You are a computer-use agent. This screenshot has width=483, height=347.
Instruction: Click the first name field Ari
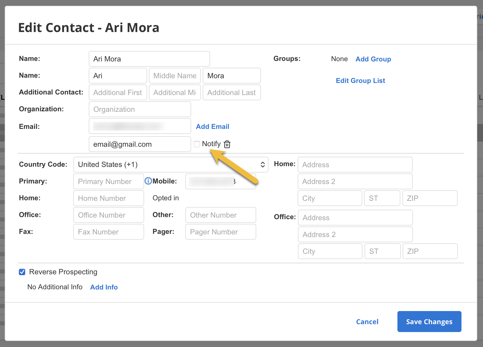(118, 76)
